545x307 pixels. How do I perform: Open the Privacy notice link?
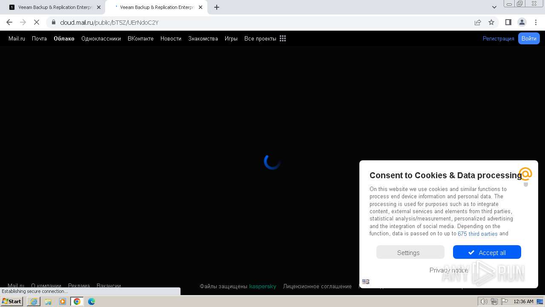[x=449, y=270]
